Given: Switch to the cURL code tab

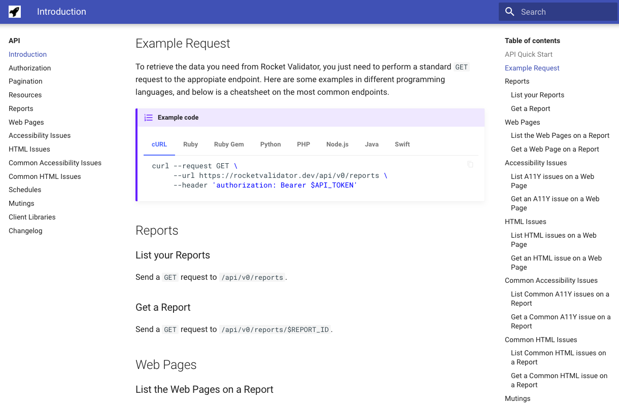Looking at the screenshot, I should point(159,144).
